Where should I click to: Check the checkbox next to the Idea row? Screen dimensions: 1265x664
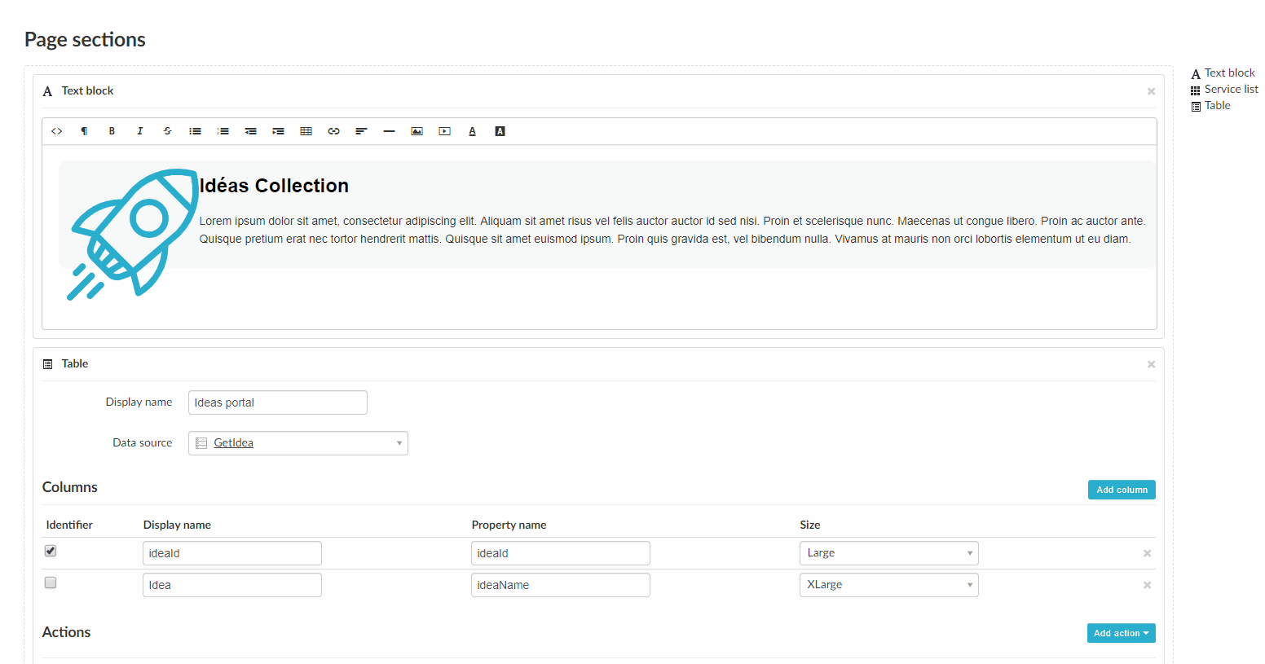coord(50,582)
